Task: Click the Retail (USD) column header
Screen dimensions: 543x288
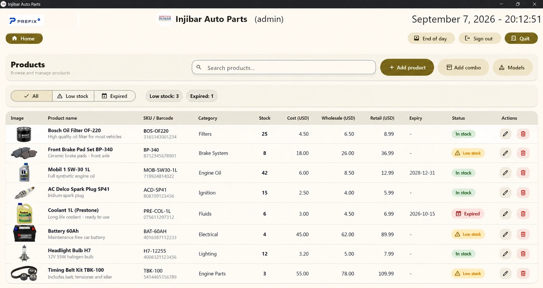Action: [x=382, y=118]
